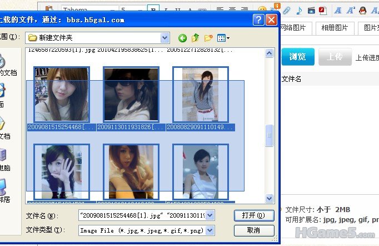Click the 打开(O) open button

click(254, 215)
